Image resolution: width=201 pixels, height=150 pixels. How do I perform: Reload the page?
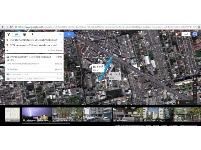pyautogui.click(x=11, y=27)
